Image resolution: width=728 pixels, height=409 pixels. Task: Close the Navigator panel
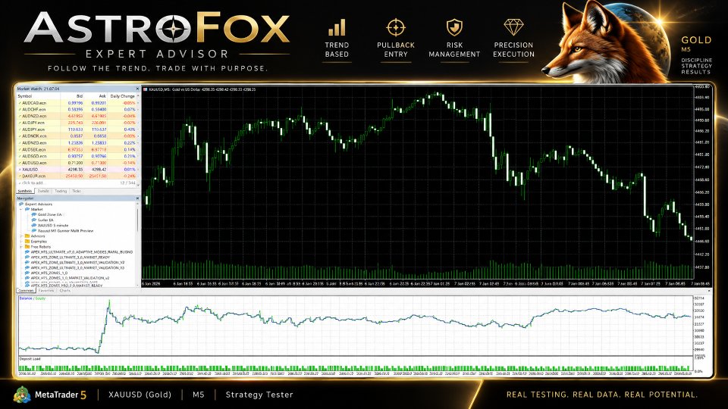coord(137,198)
